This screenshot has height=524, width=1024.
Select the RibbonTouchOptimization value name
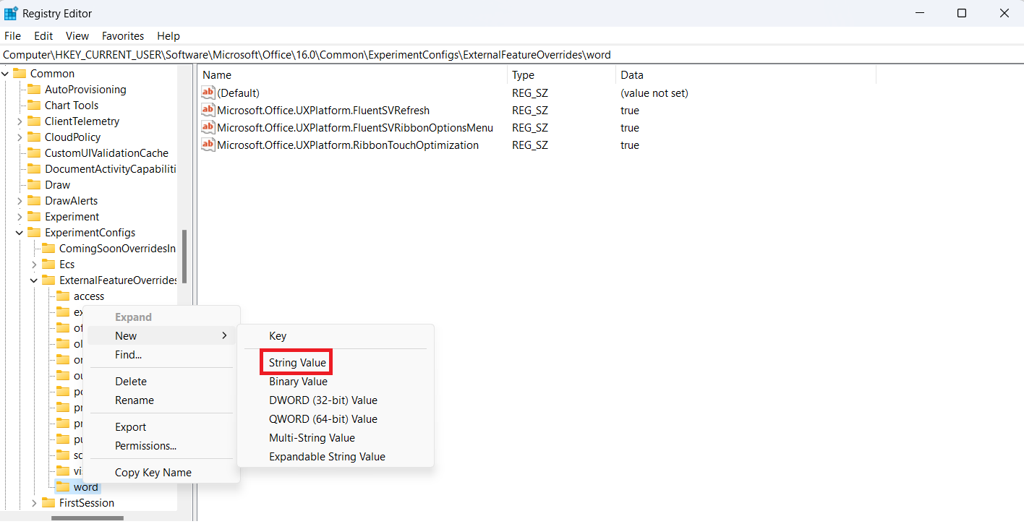click(x=348, y=145)
